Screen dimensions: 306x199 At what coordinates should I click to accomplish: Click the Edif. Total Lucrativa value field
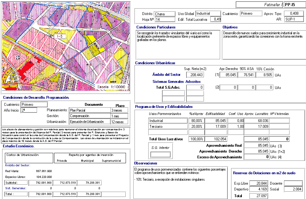tap(217, 20)
